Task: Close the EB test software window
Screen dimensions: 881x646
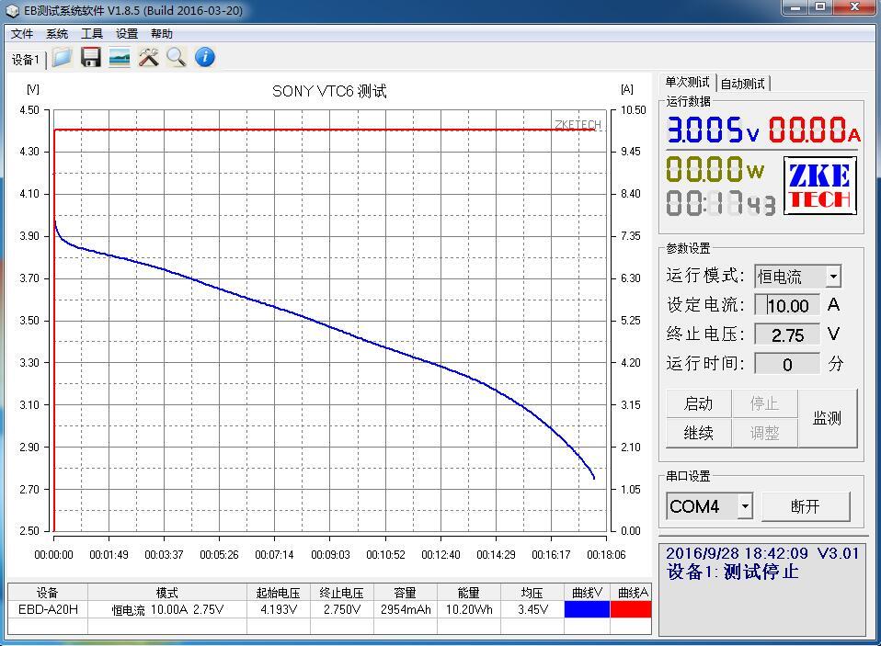Action: [x=854, y=8]
